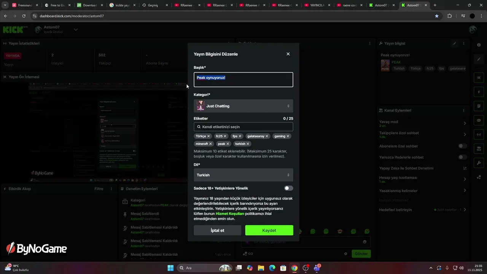Click the edit pencil in Yayın bilgisi panel
Screen dimensions: 487x274
tap(454, 43)
